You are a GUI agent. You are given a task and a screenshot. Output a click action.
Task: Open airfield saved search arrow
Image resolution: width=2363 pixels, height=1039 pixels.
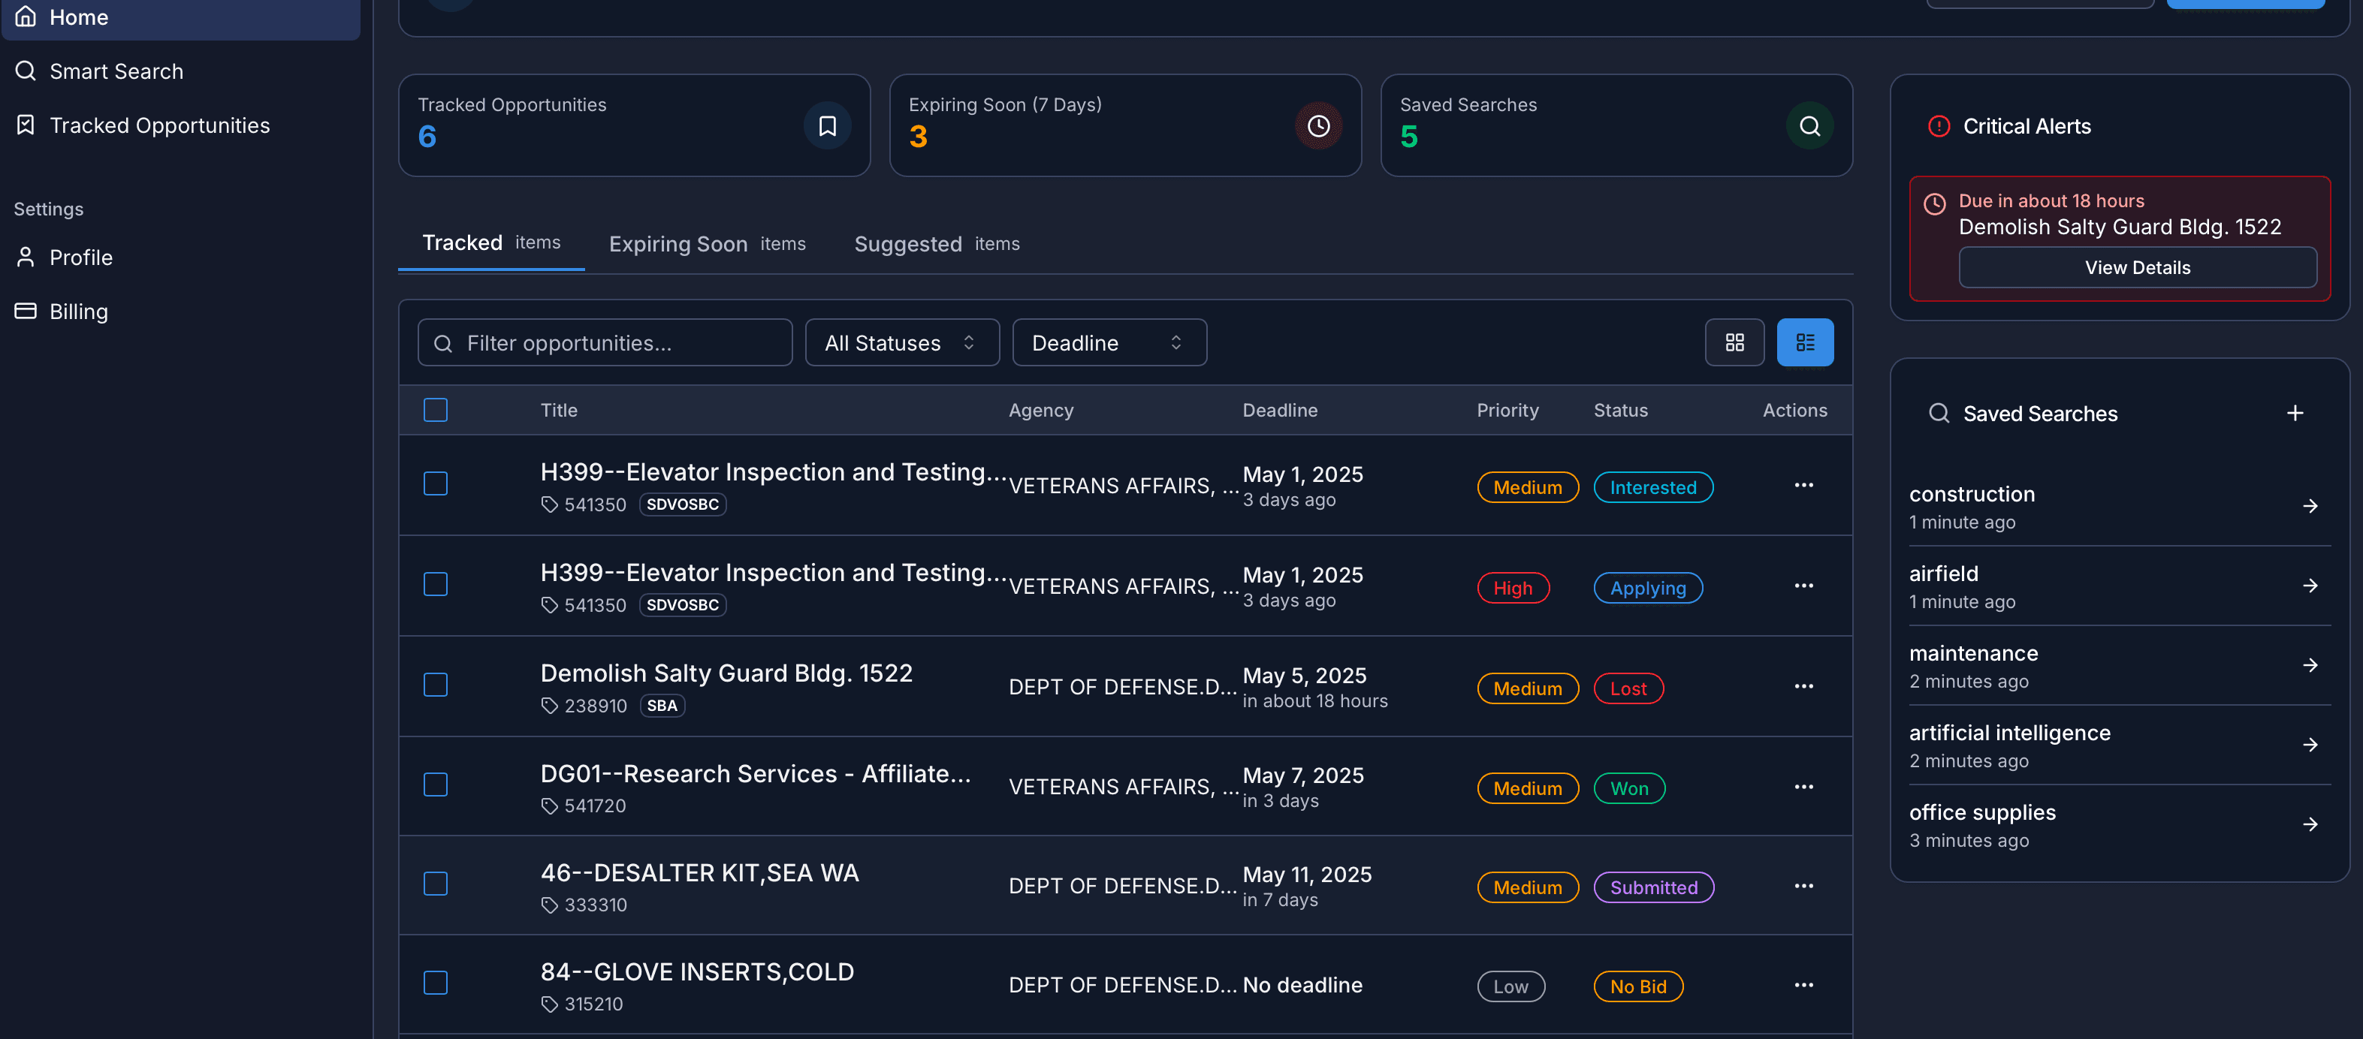(x=2310, y=587)
